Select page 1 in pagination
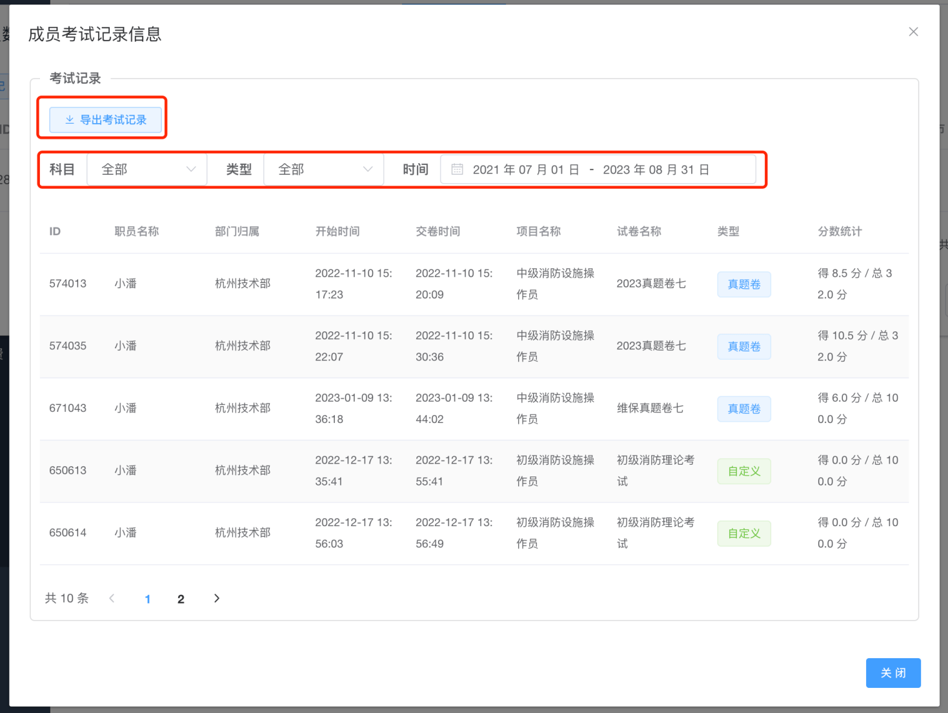The height and width of the screenshot is (713, 948). (148, 599)
